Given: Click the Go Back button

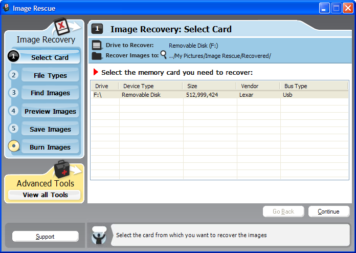Looking at the screenshot, I should (283, 212).
